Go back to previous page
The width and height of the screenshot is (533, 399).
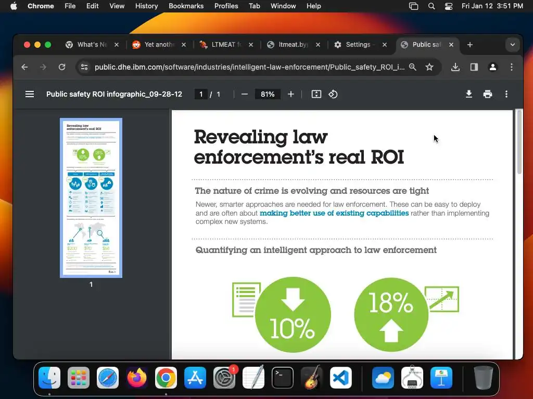click(24, 67)
